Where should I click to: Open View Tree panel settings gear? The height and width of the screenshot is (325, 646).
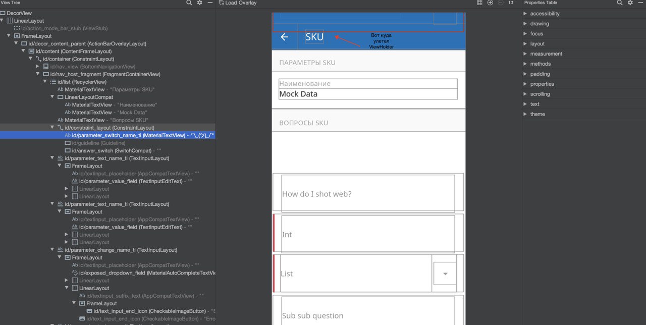pos(200,3)
